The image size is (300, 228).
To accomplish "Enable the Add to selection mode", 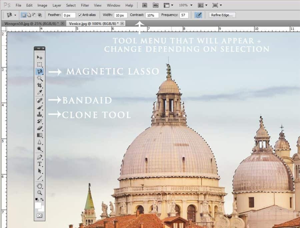I will (29, 15).
